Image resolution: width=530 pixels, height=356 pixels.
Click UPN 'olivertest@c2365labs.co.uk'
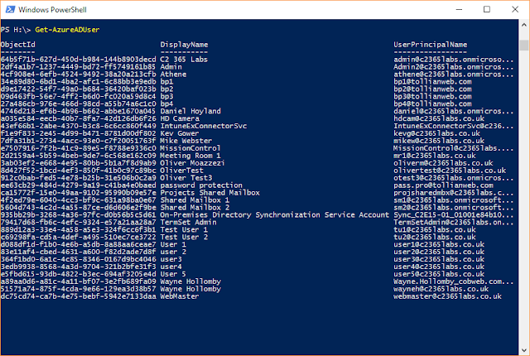pos(450,171)
